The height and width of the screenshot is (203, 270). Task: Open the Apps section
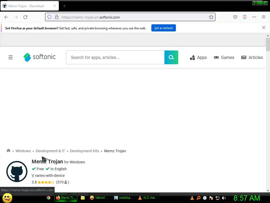coord(198,57)
